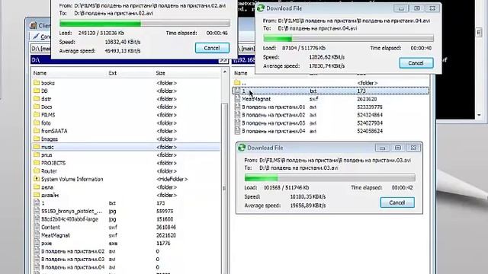
Task: Close the .04.avi Download File dialog
Action: 432,8
